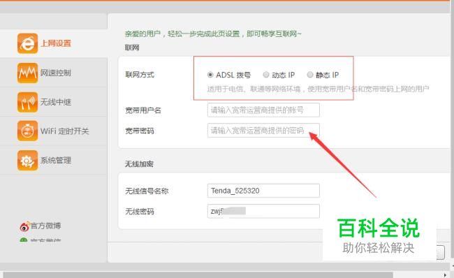Click the 宽带用户名 label text
Image resolution: width=454 pixels, height=278 pixels.
point(143,110)
